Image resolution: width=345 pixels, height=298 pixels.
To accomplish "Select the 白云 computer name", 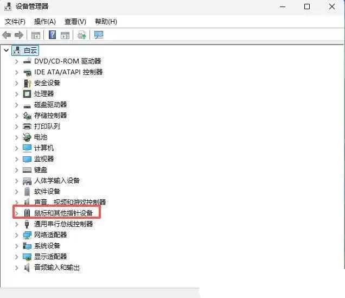I will 30,50.
